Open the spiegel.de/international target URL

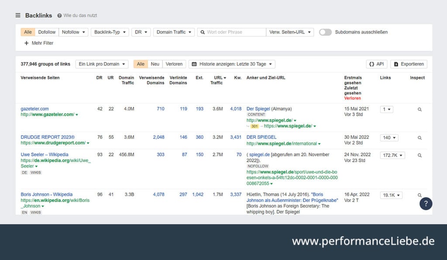click(282, 144)
